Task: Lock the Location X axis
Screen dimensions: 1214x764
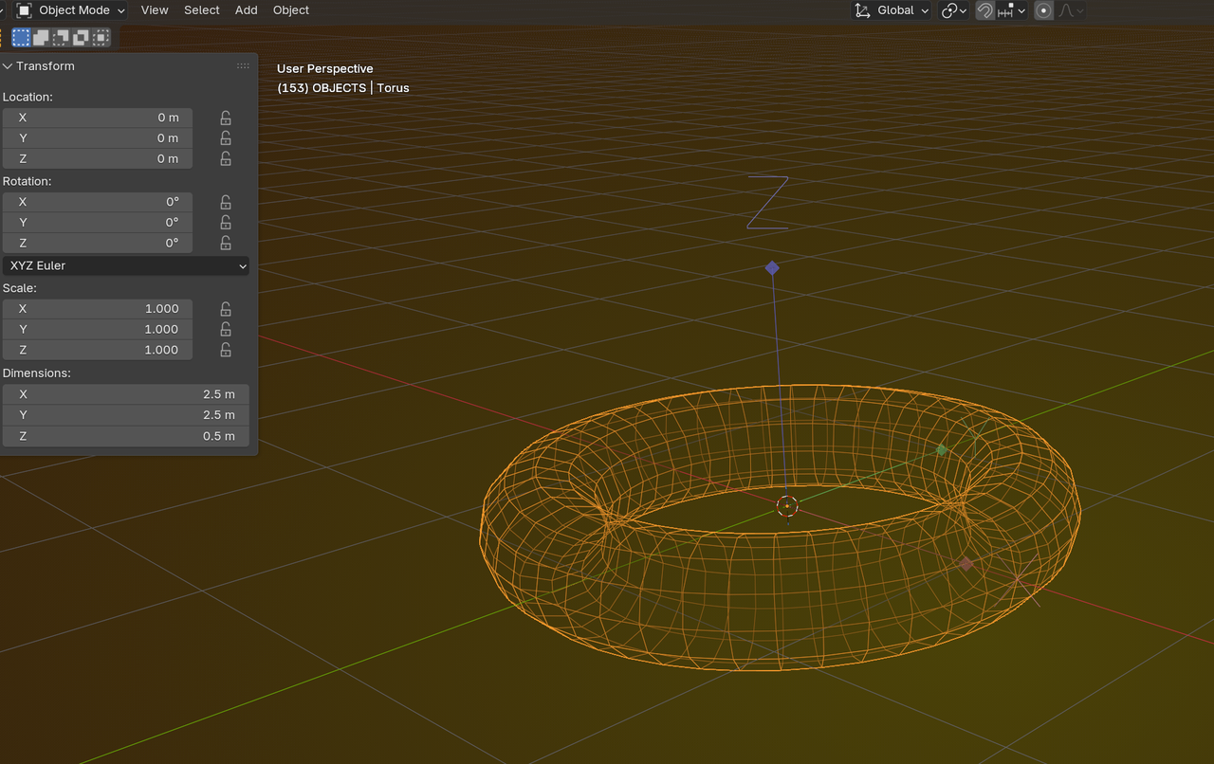Action: (226, 118)
